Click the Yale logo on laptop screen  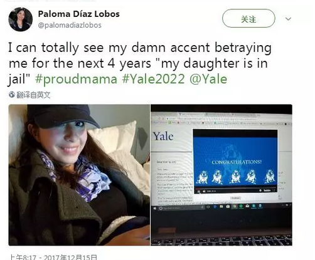tap(163, 137)
